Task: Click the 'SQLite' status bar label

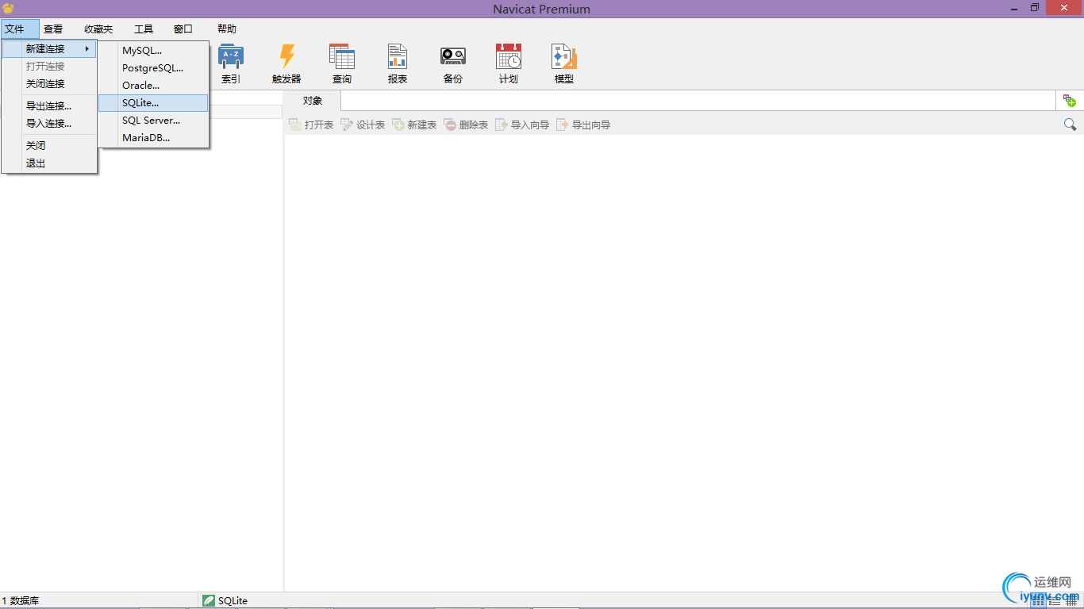Action: point(233,601)
